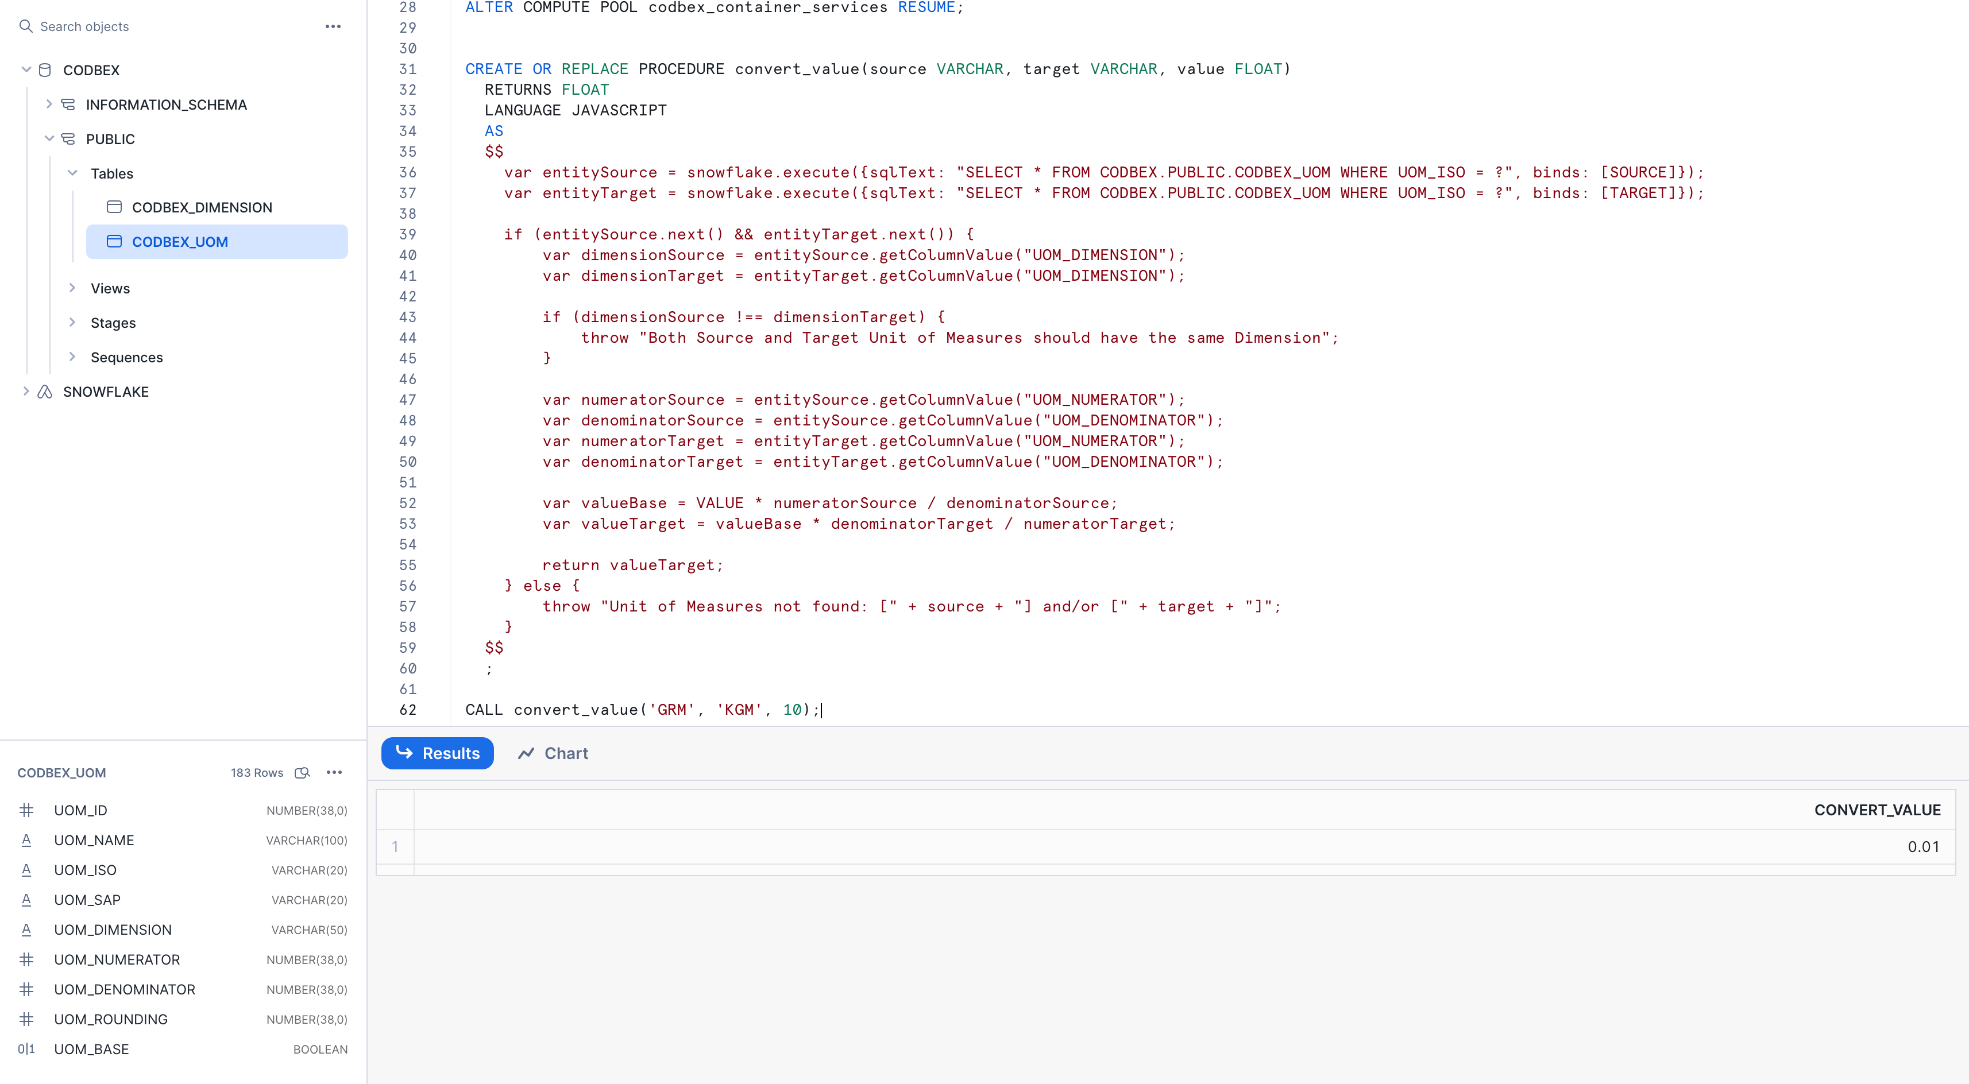Viewport: 1969px width, 1084px height.
Task: Click the 'return valueTarget;' code line
Action: (632, 566)
